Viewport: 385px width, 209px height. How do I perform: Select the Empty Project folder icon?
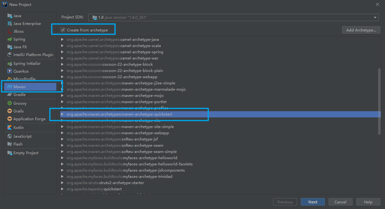10,153
